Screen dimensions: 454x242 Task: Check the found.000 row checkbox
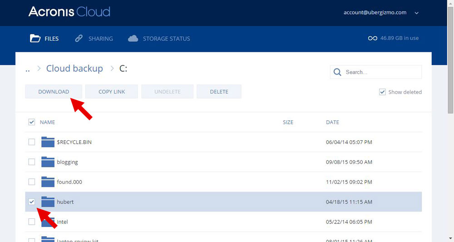click(x=32, y=182)
